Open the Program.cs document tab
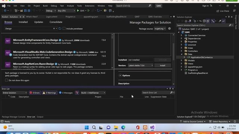Viewport: 239px width, 134px height. (x=70, y=17)
